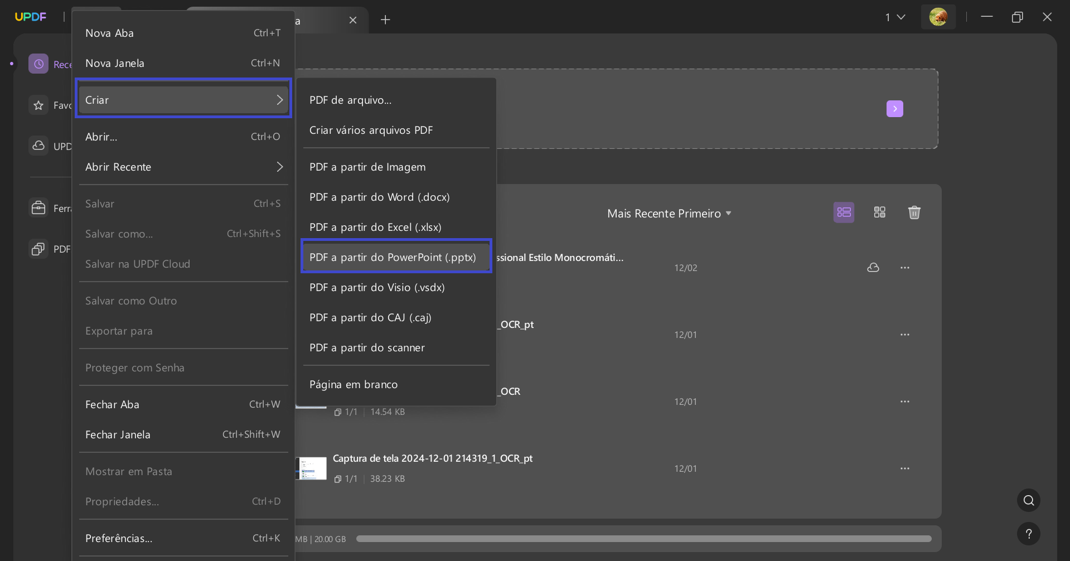Click the search magnifier icon
Viewport: 1070px width, 561px height.
point(1029,500)
